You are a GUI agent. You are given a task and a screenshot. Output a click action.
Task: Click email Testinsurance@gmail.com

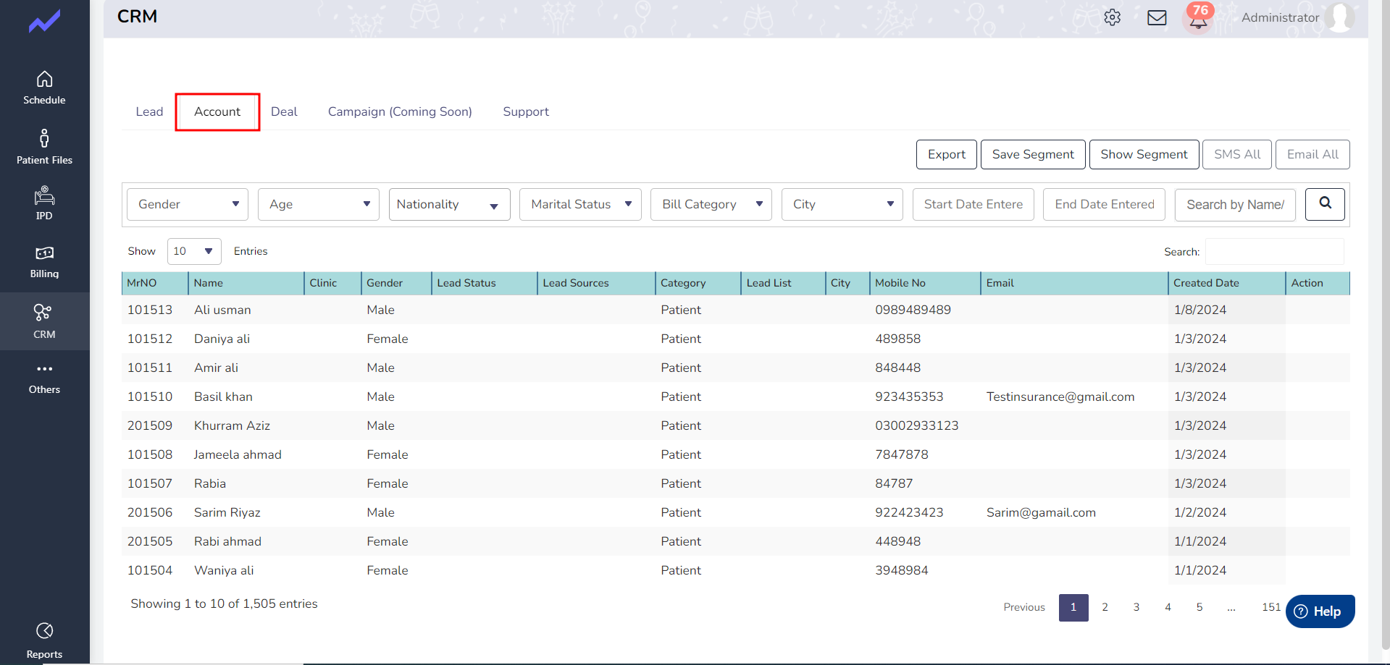tap(1060, 397)
